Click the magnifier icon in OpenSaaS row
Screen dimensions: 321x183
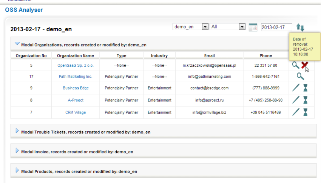coord(296,65)
